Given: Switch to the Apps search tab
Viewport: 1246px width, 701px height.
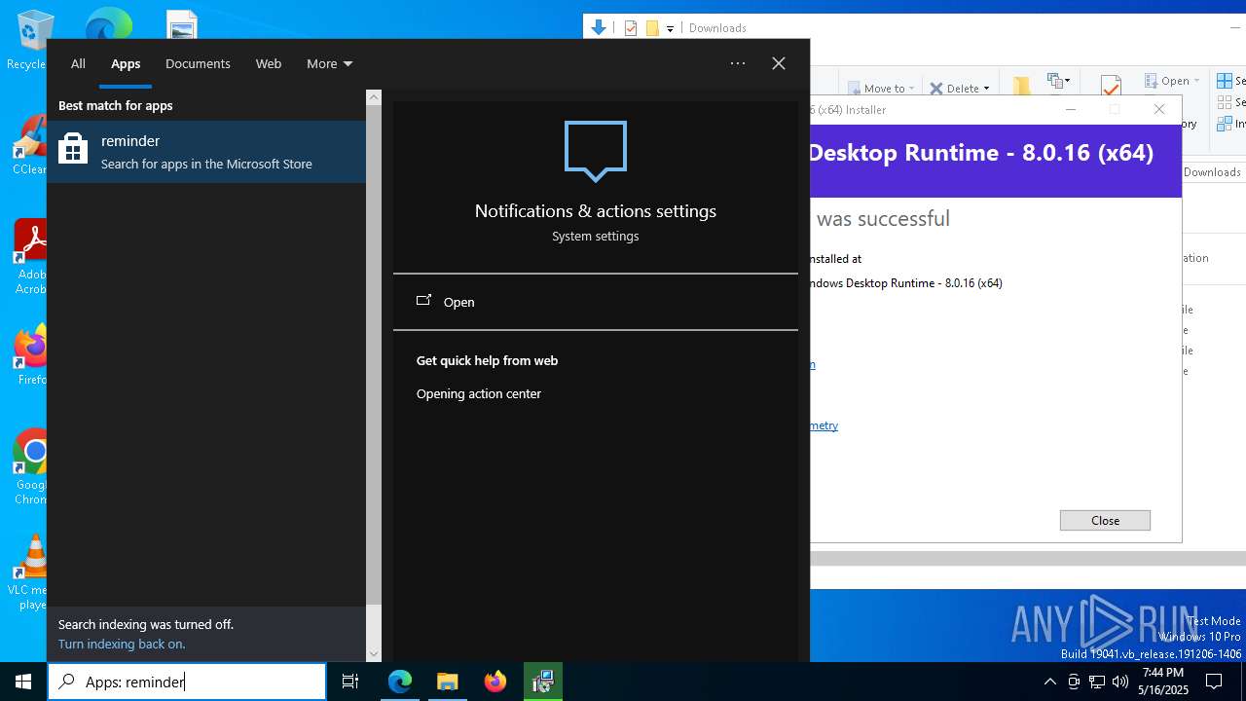Looking at the screenshot, I should [126, 63].
